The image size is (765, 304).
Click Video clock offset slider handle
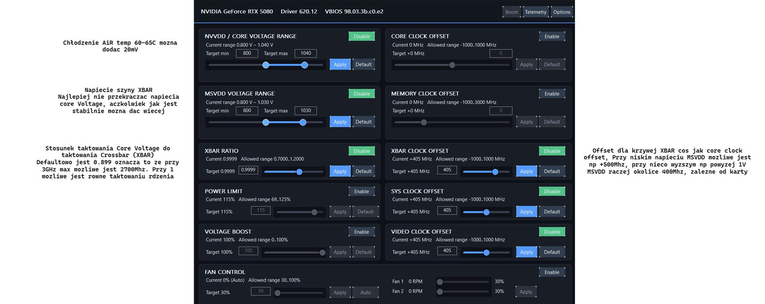coord(486,252)
